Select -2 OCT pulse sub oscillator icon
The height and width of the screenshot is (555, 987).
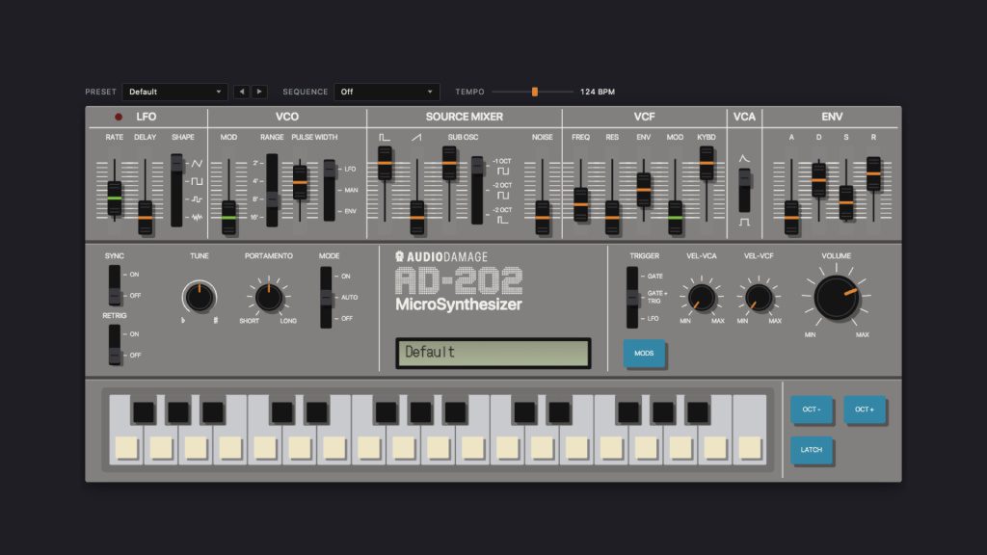click(x=502, y=221)
